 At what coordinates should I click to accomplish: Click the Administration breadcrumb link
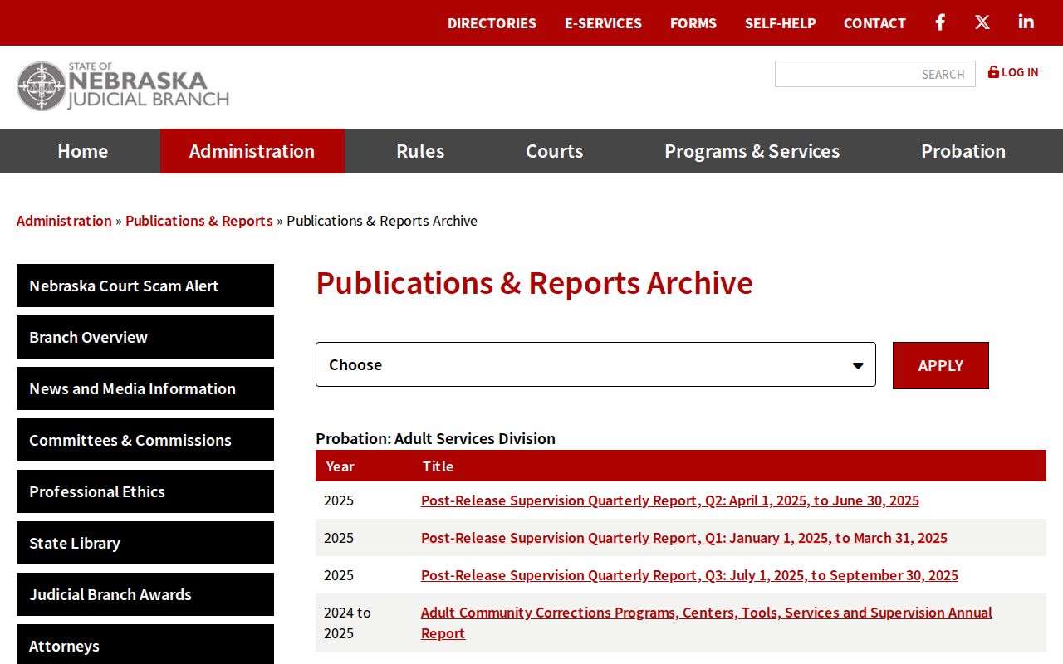[64, 221]
